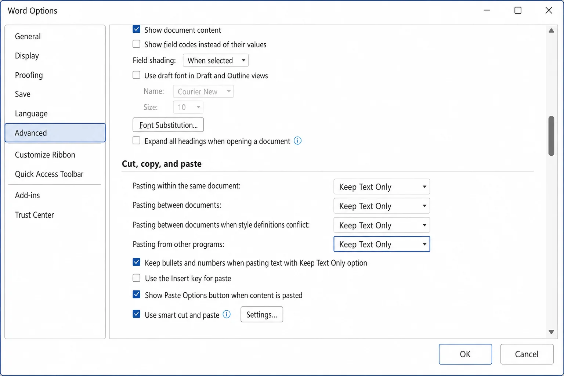Select General category
This screenshot has height=376, width=564.
pyautogui.click(x=55, y=36)
